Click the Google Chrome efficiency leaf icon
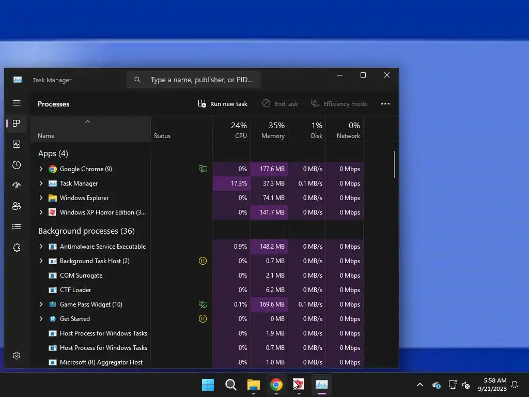 [x=203, y=169]
